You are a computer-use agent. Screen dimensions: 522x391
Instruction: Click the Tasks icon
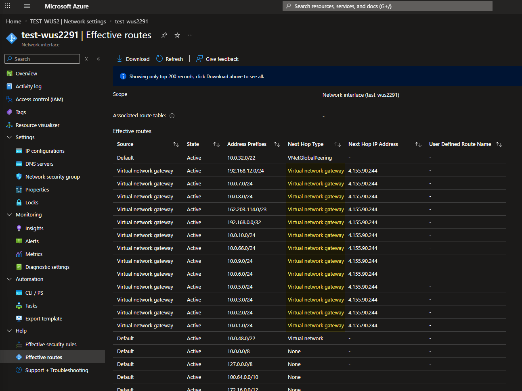pyautogui.click(x=19, y=306)
